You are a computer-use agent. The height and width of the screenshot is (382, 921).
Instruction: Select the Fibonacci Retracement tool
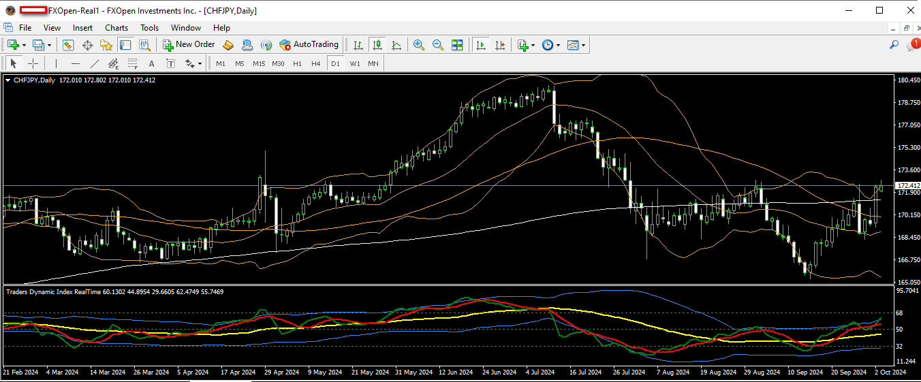tap(133, 63)
